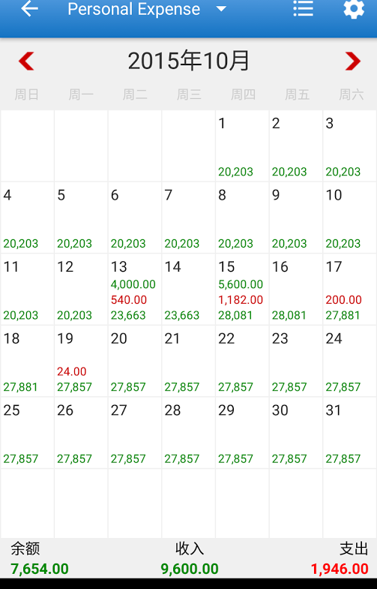Viewport: 377px width, 589px height.
Task: Select October 1 calendar cell
Action: click(242, 146)
